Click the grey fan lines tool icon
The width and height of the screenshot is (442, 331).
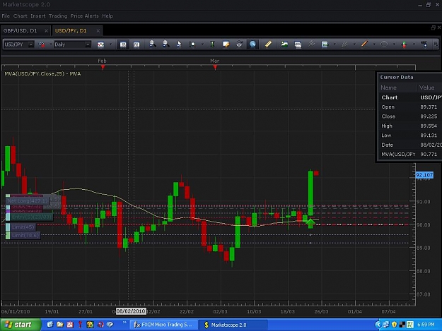pyautogui.click(x=344, y=44)
